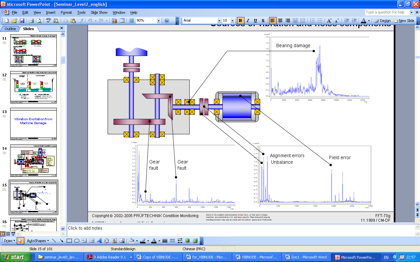Open the Print Preview icon
This screenshot has height=262, width=420.
(39, 21)
